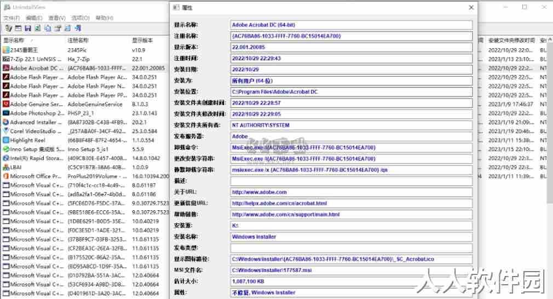Image resolution: width=553 pixels, height=299 pixels.
Task: Click the 帮助链接 field
Action: pos(352,214)
